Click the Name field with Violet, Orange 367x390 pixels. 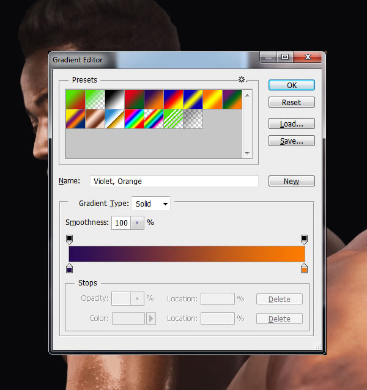point(174,181)
